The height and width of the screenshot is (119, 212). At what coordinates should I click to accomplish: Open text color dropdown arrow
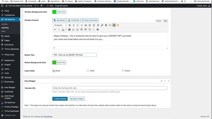pos(66,29)
